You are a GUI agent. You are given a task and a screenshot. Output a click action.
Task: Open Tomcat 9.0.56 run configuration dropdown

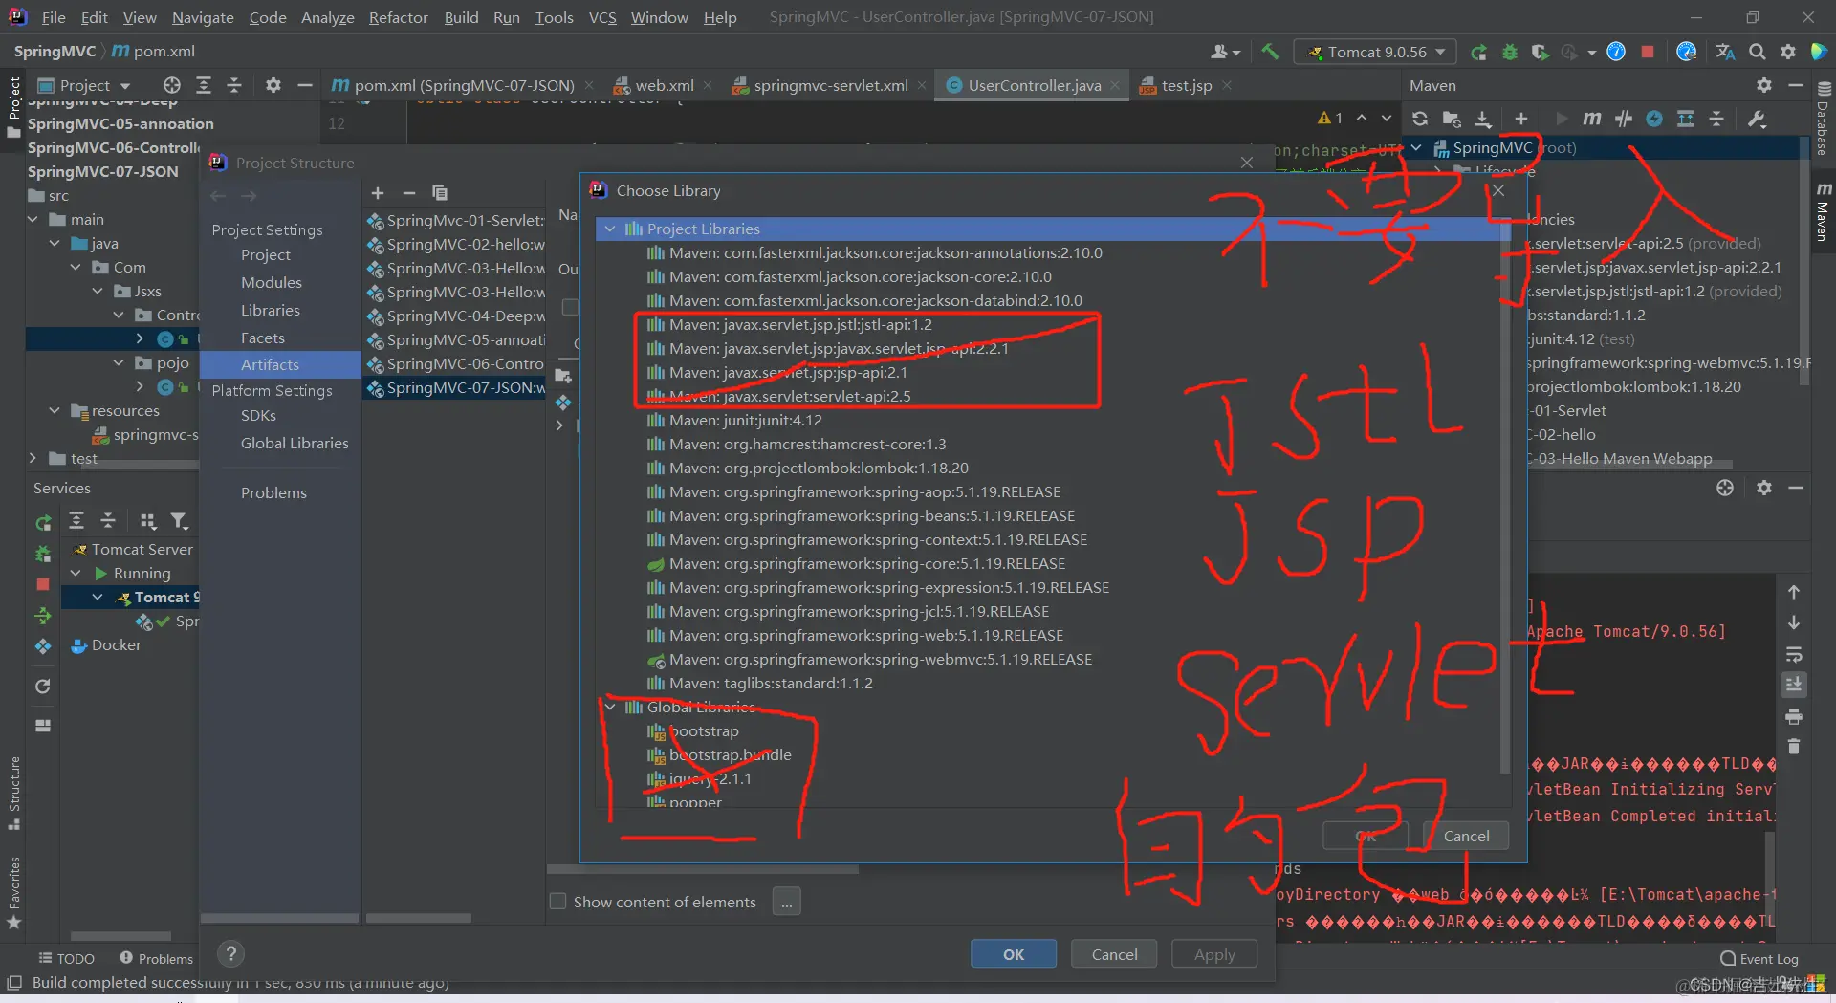tap(1375, 52)
